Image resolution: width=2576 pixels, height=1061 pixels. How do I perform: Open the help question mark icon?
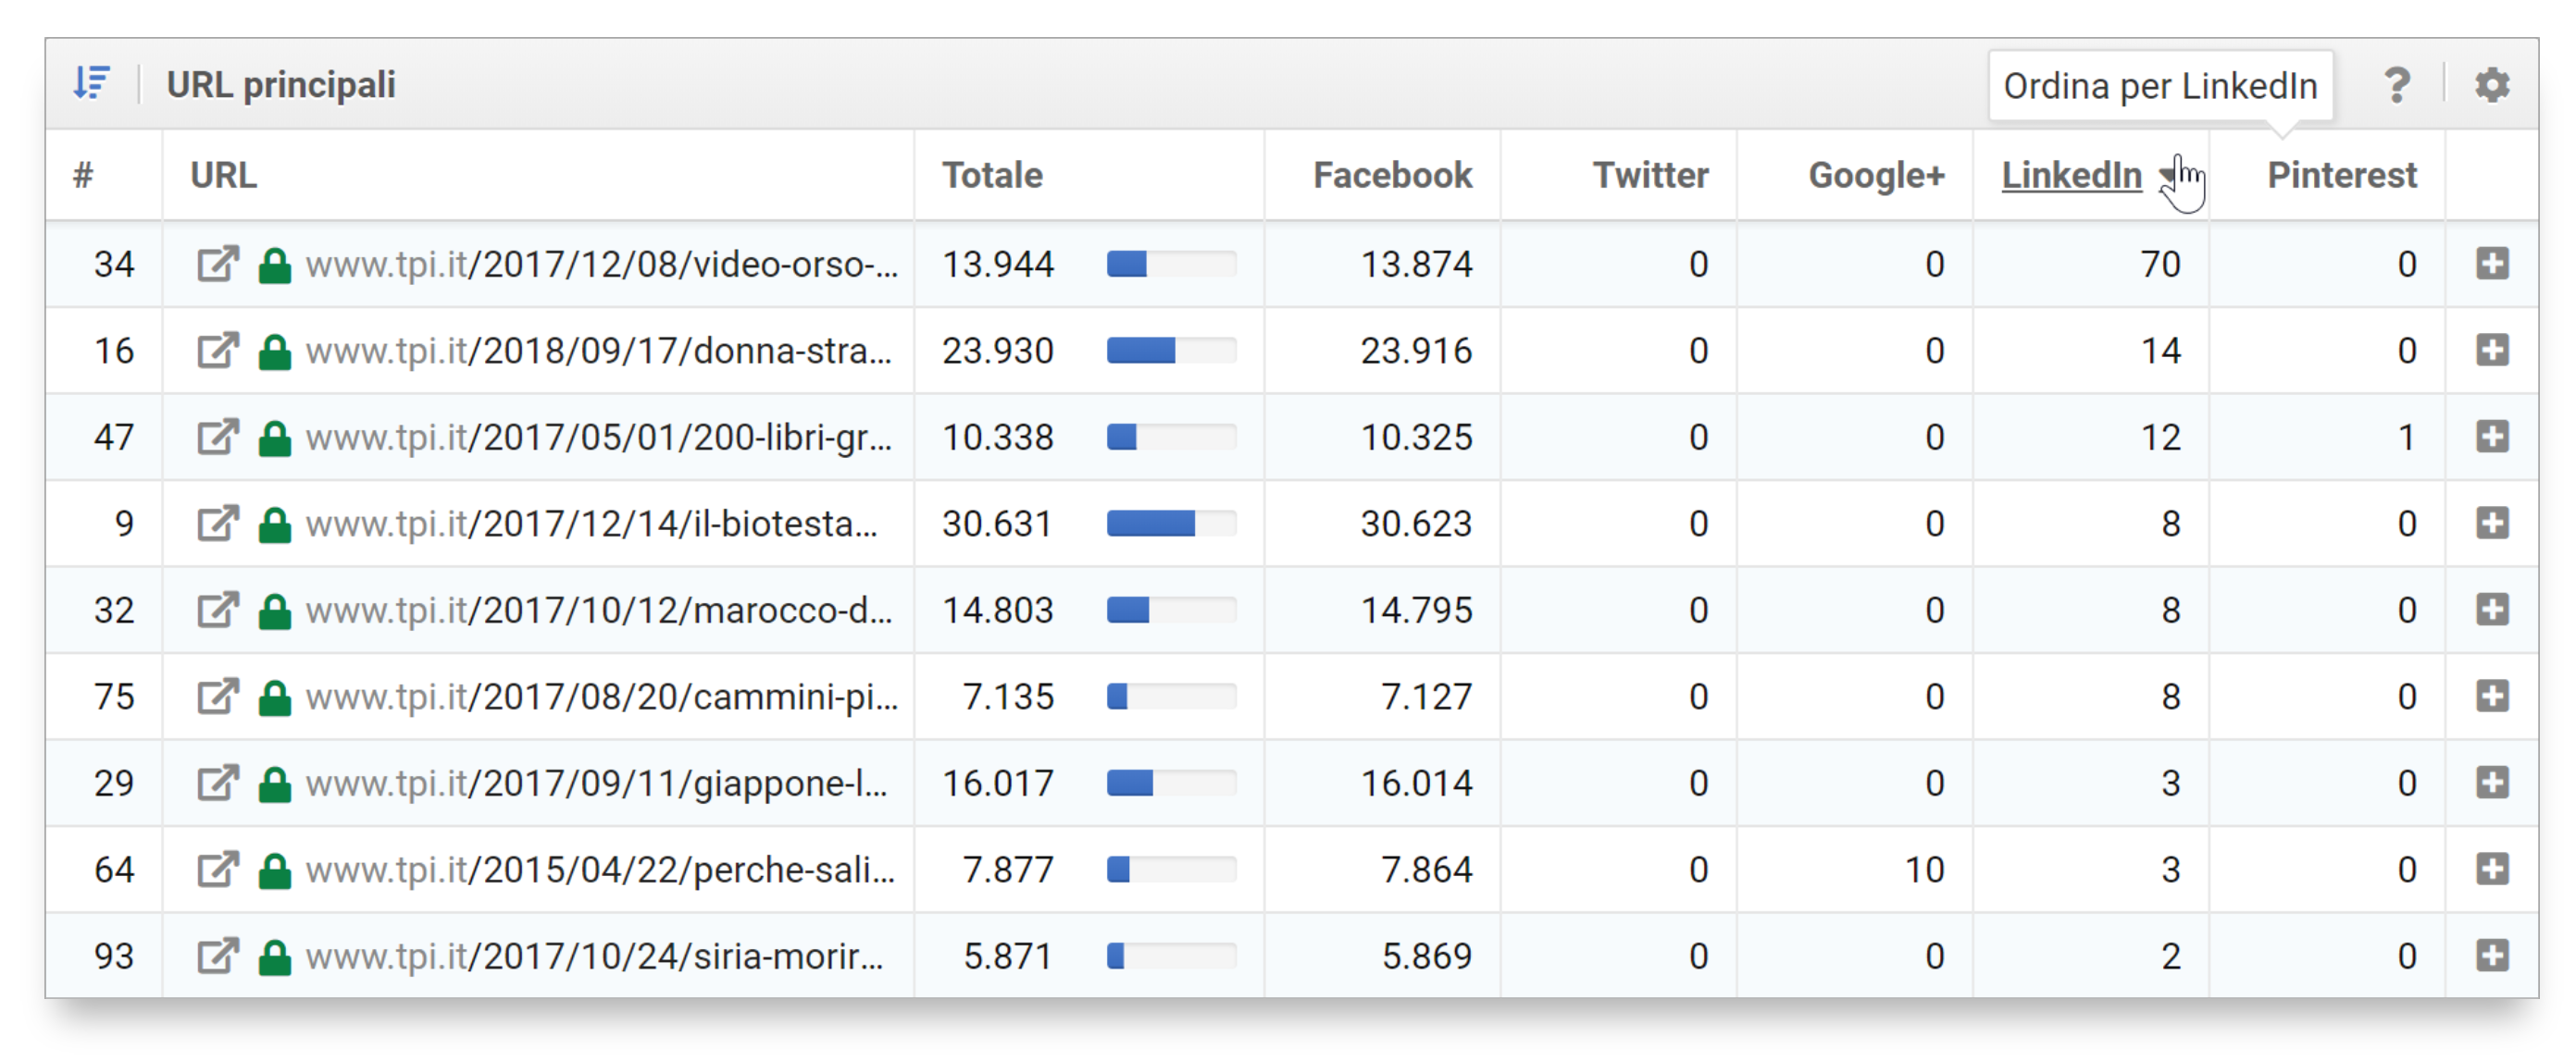(2396, 86)
